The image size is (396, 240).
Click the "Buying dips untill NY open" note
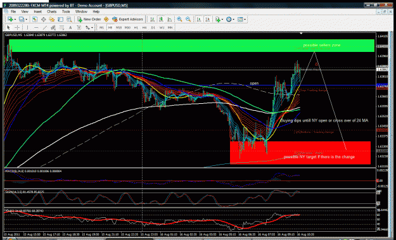[x=324, y=120]
